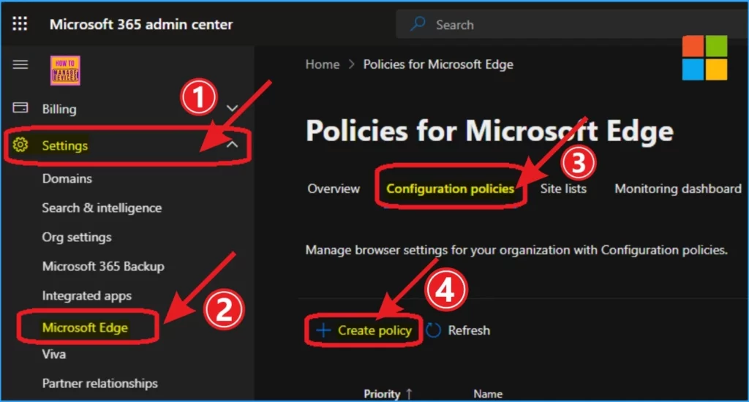This screenshot has width=749, height=402.
Task: Click the Settings gear icon
Action: click(x=20, y=145)
